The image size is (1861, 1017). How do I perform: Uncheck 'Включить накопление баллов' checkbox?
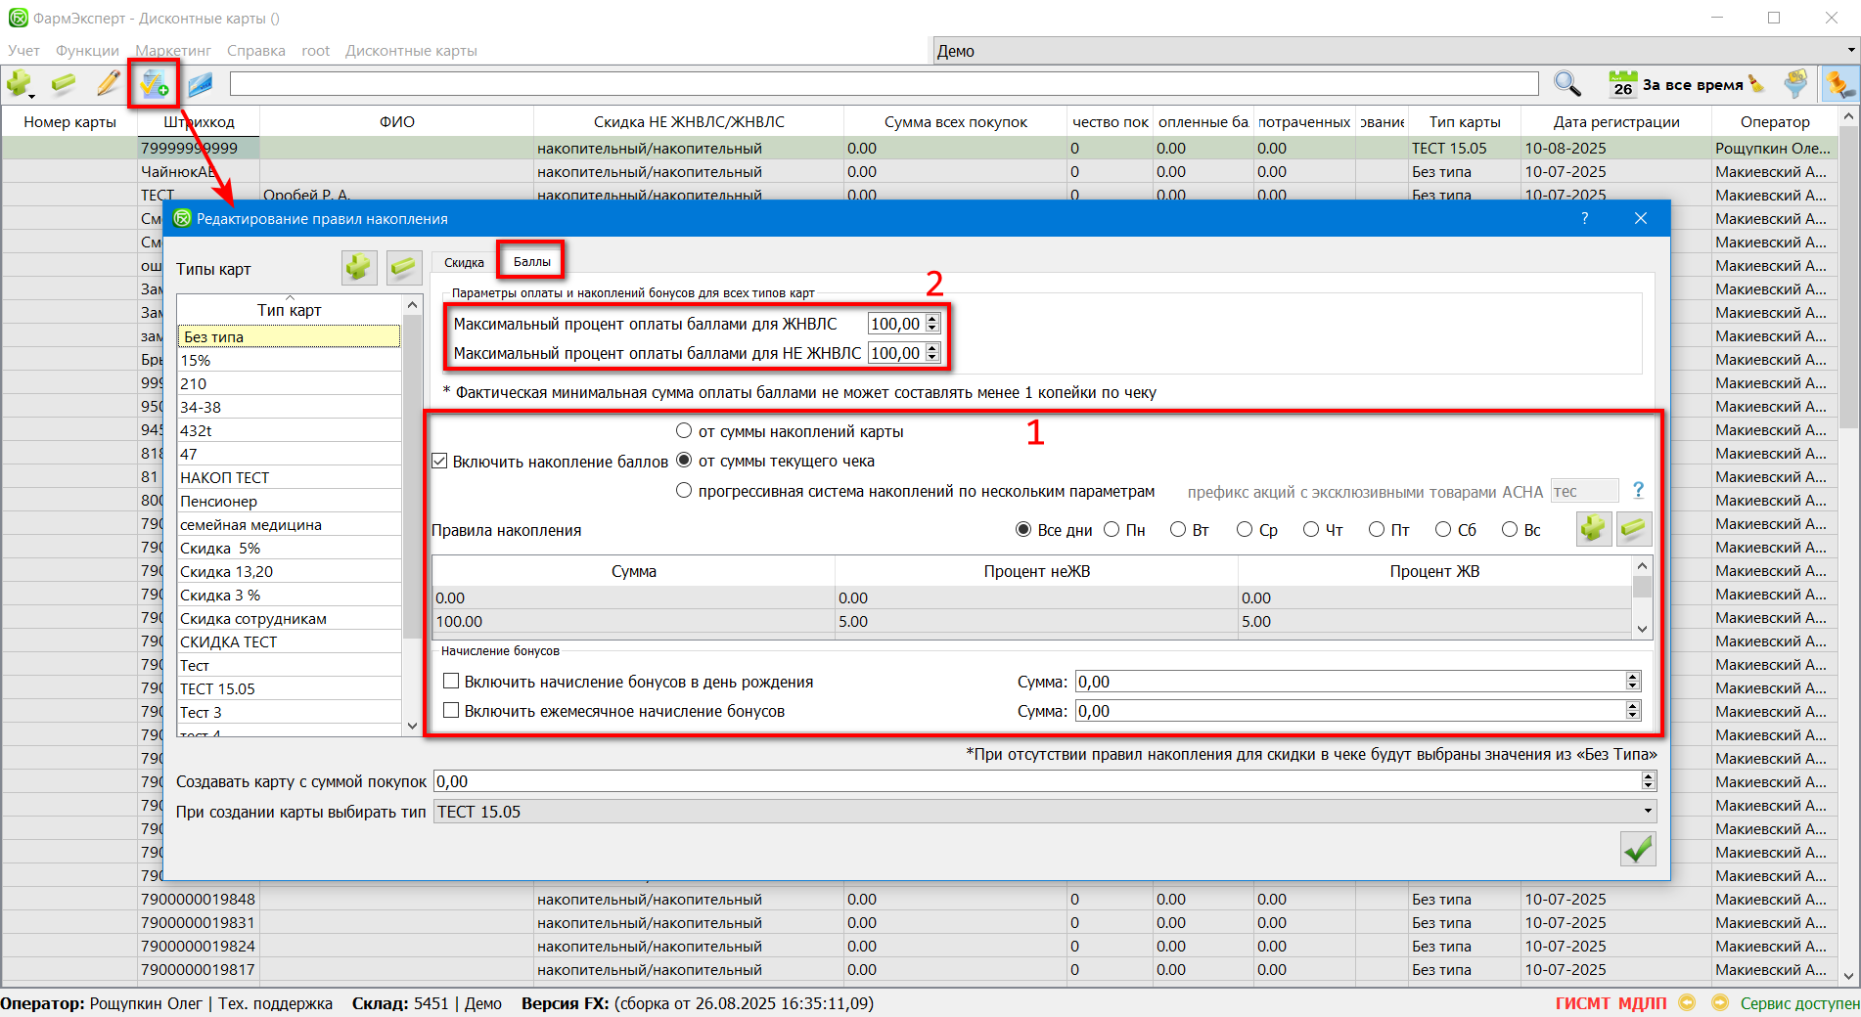click(440, 461)
